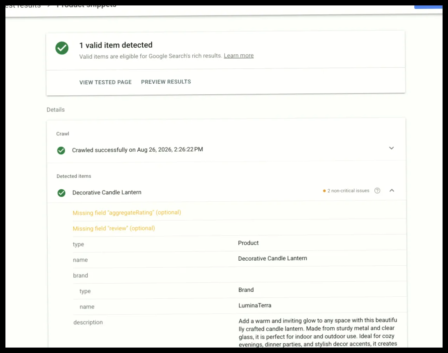Viewport: 448px width, 353px height.
Task: Click the "Product" type value
Action: coord(248,243)
